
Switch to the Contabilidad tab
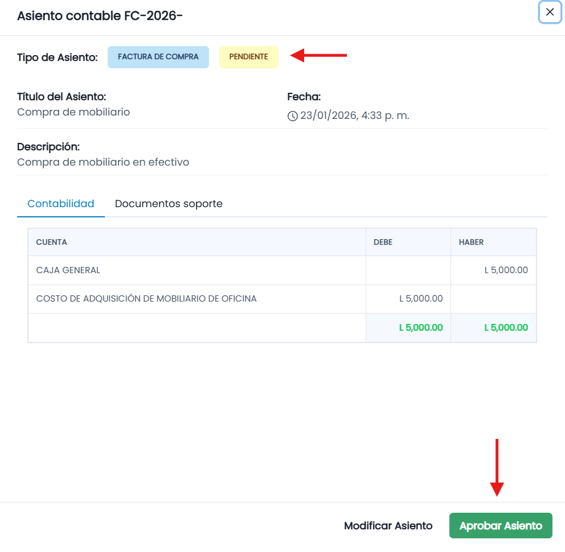[60, 204]
